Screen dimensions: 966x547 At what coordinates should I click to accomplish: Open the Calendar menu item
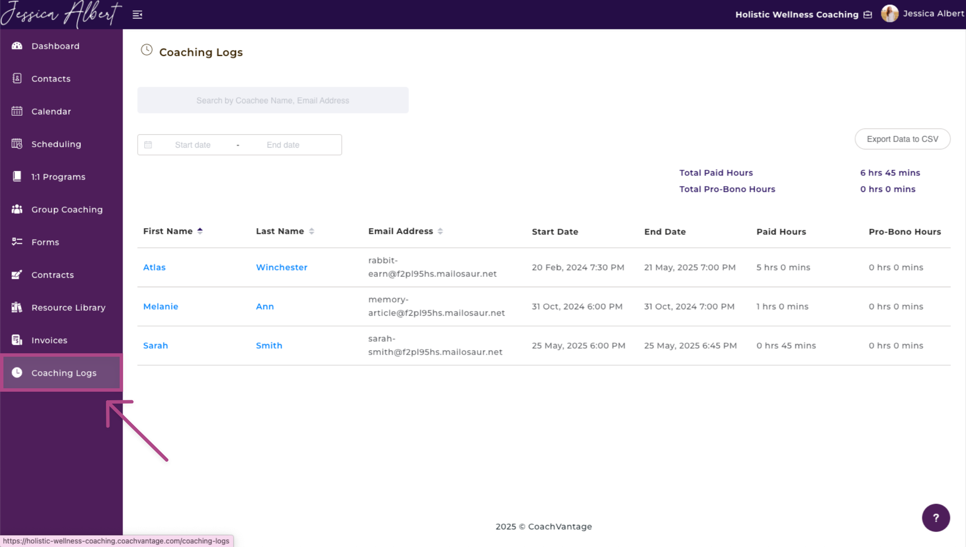click(x=62, y=111)
